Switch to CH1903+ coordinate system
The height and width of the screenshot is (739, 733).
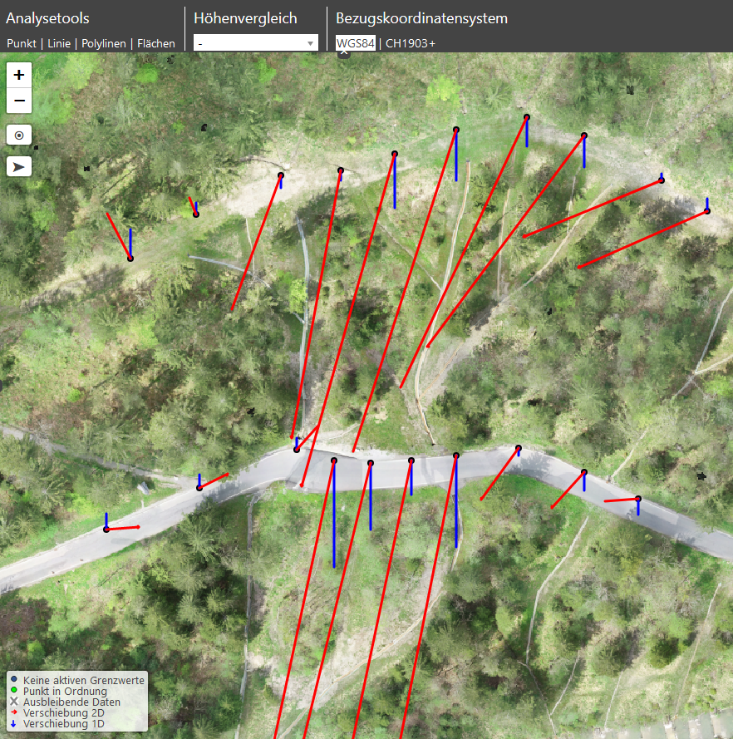tap(411, 43)
